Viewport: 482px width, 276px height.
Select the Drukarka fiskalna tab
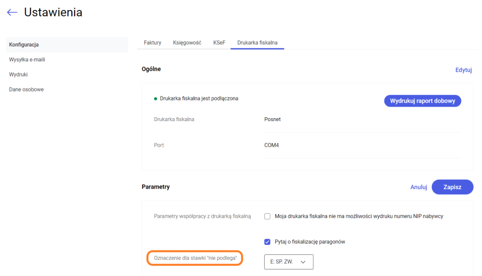(x=257, y=43)
